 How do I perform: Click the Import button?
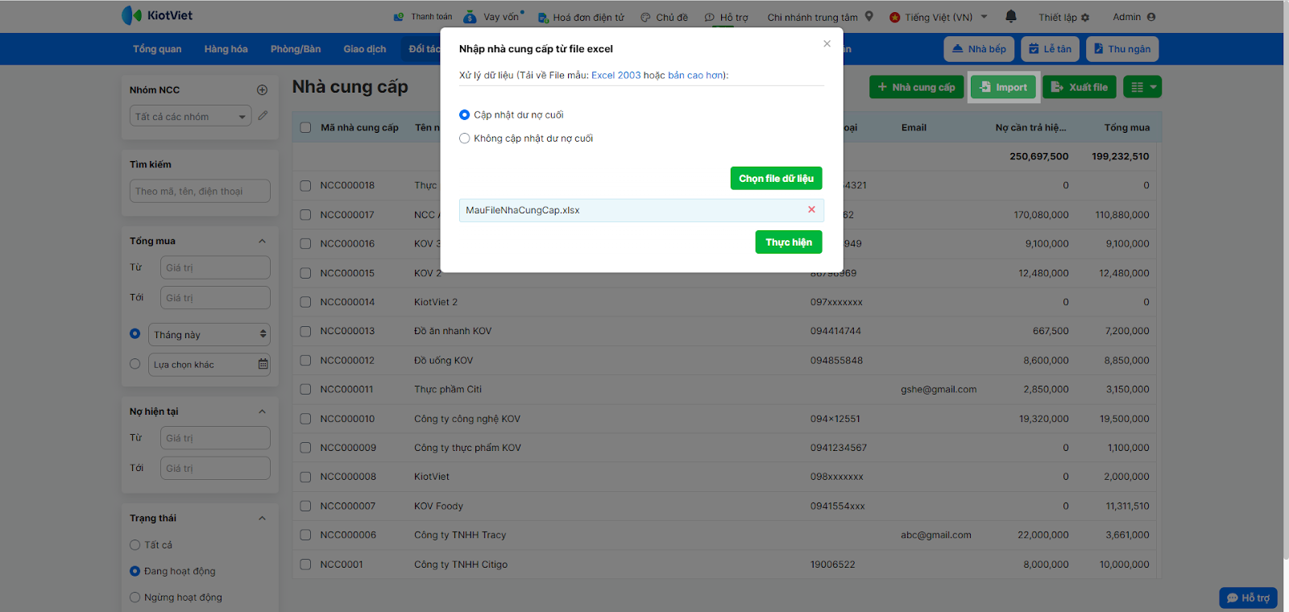point(1003,87)
